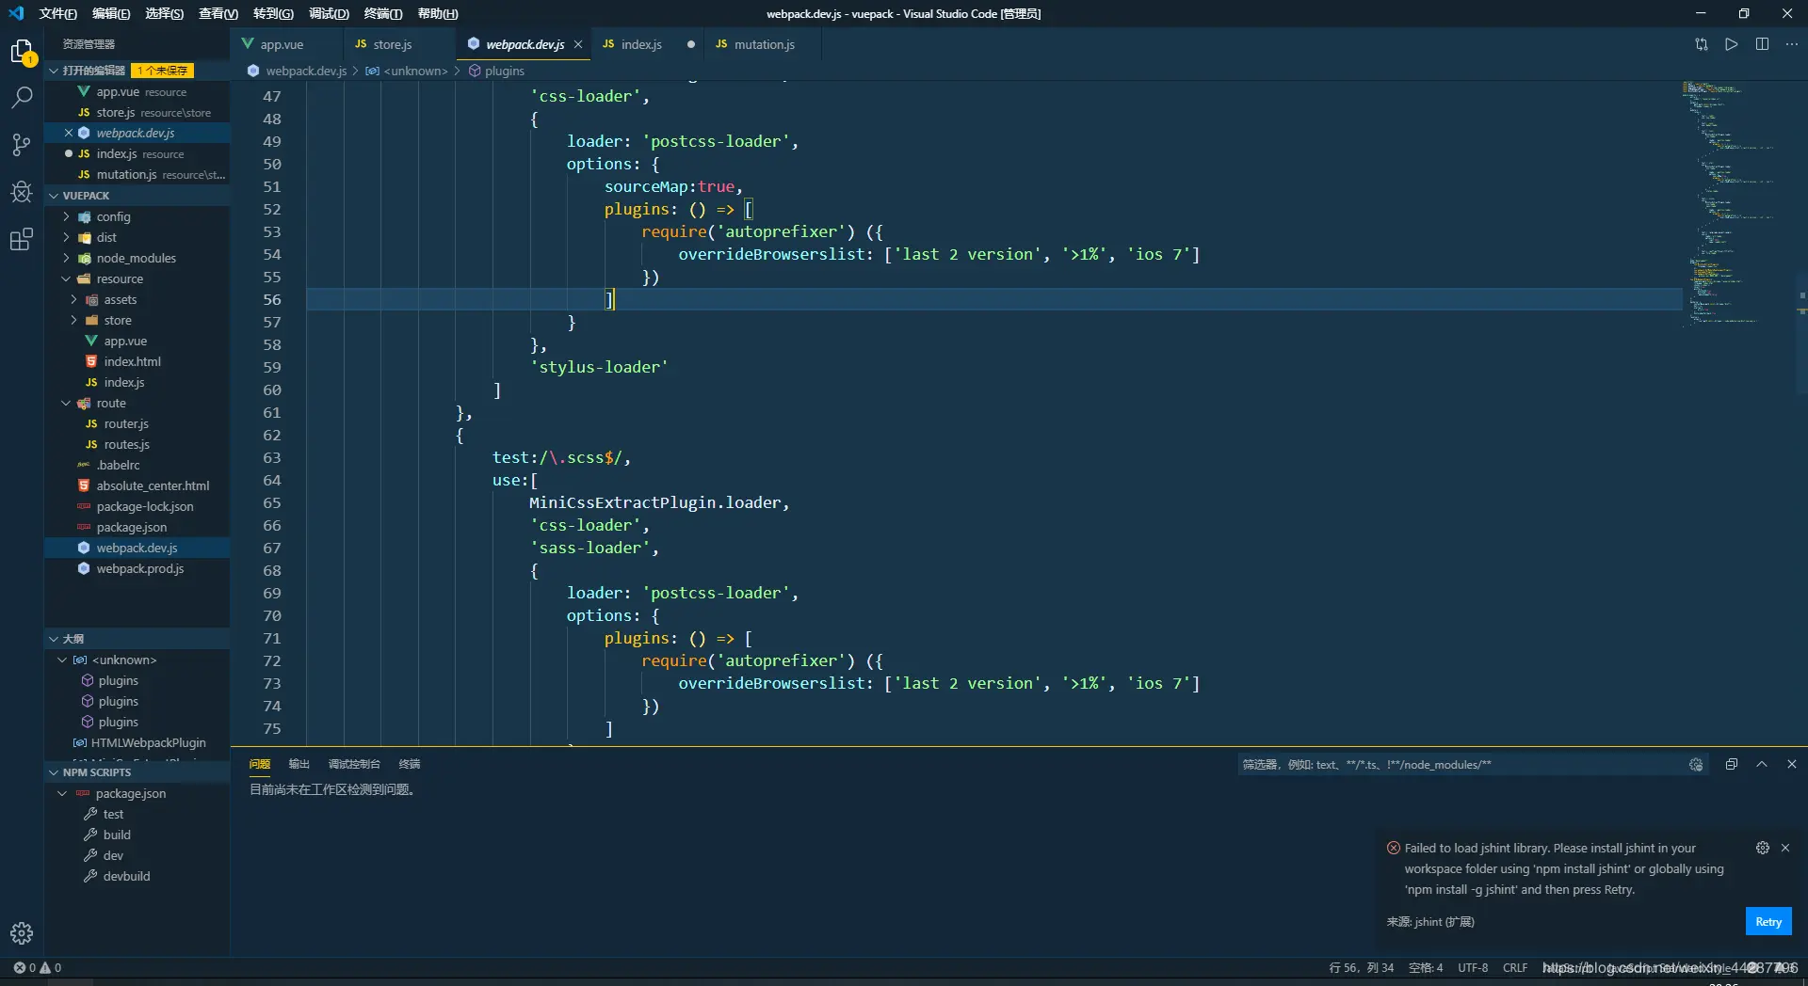This screenshot has width=1808, height=986.
Task: Open the Explorer view in activity bar
Action: click(22, 52)
